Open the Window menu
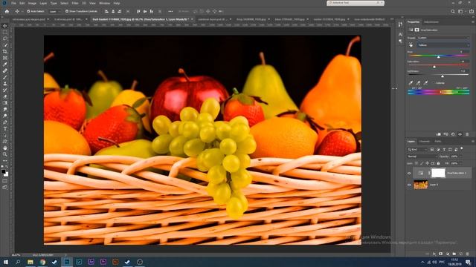The width and height of the screenshot is (476, 267). pos(104,3)
